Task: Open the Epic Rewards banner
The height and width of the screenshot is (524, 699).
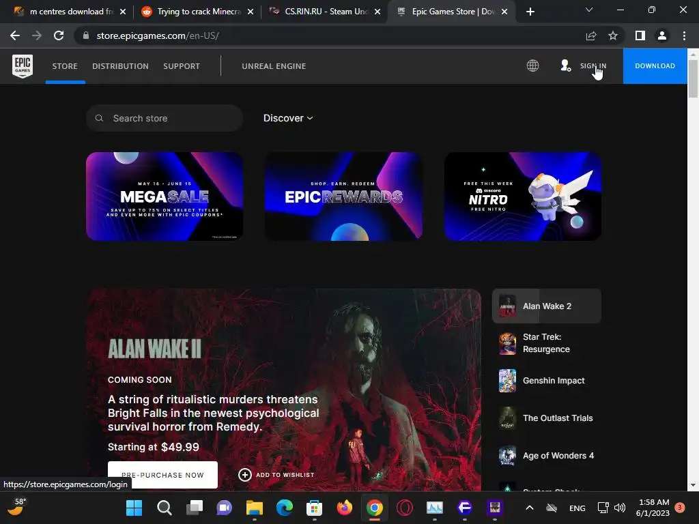Action: click(344, 196)
